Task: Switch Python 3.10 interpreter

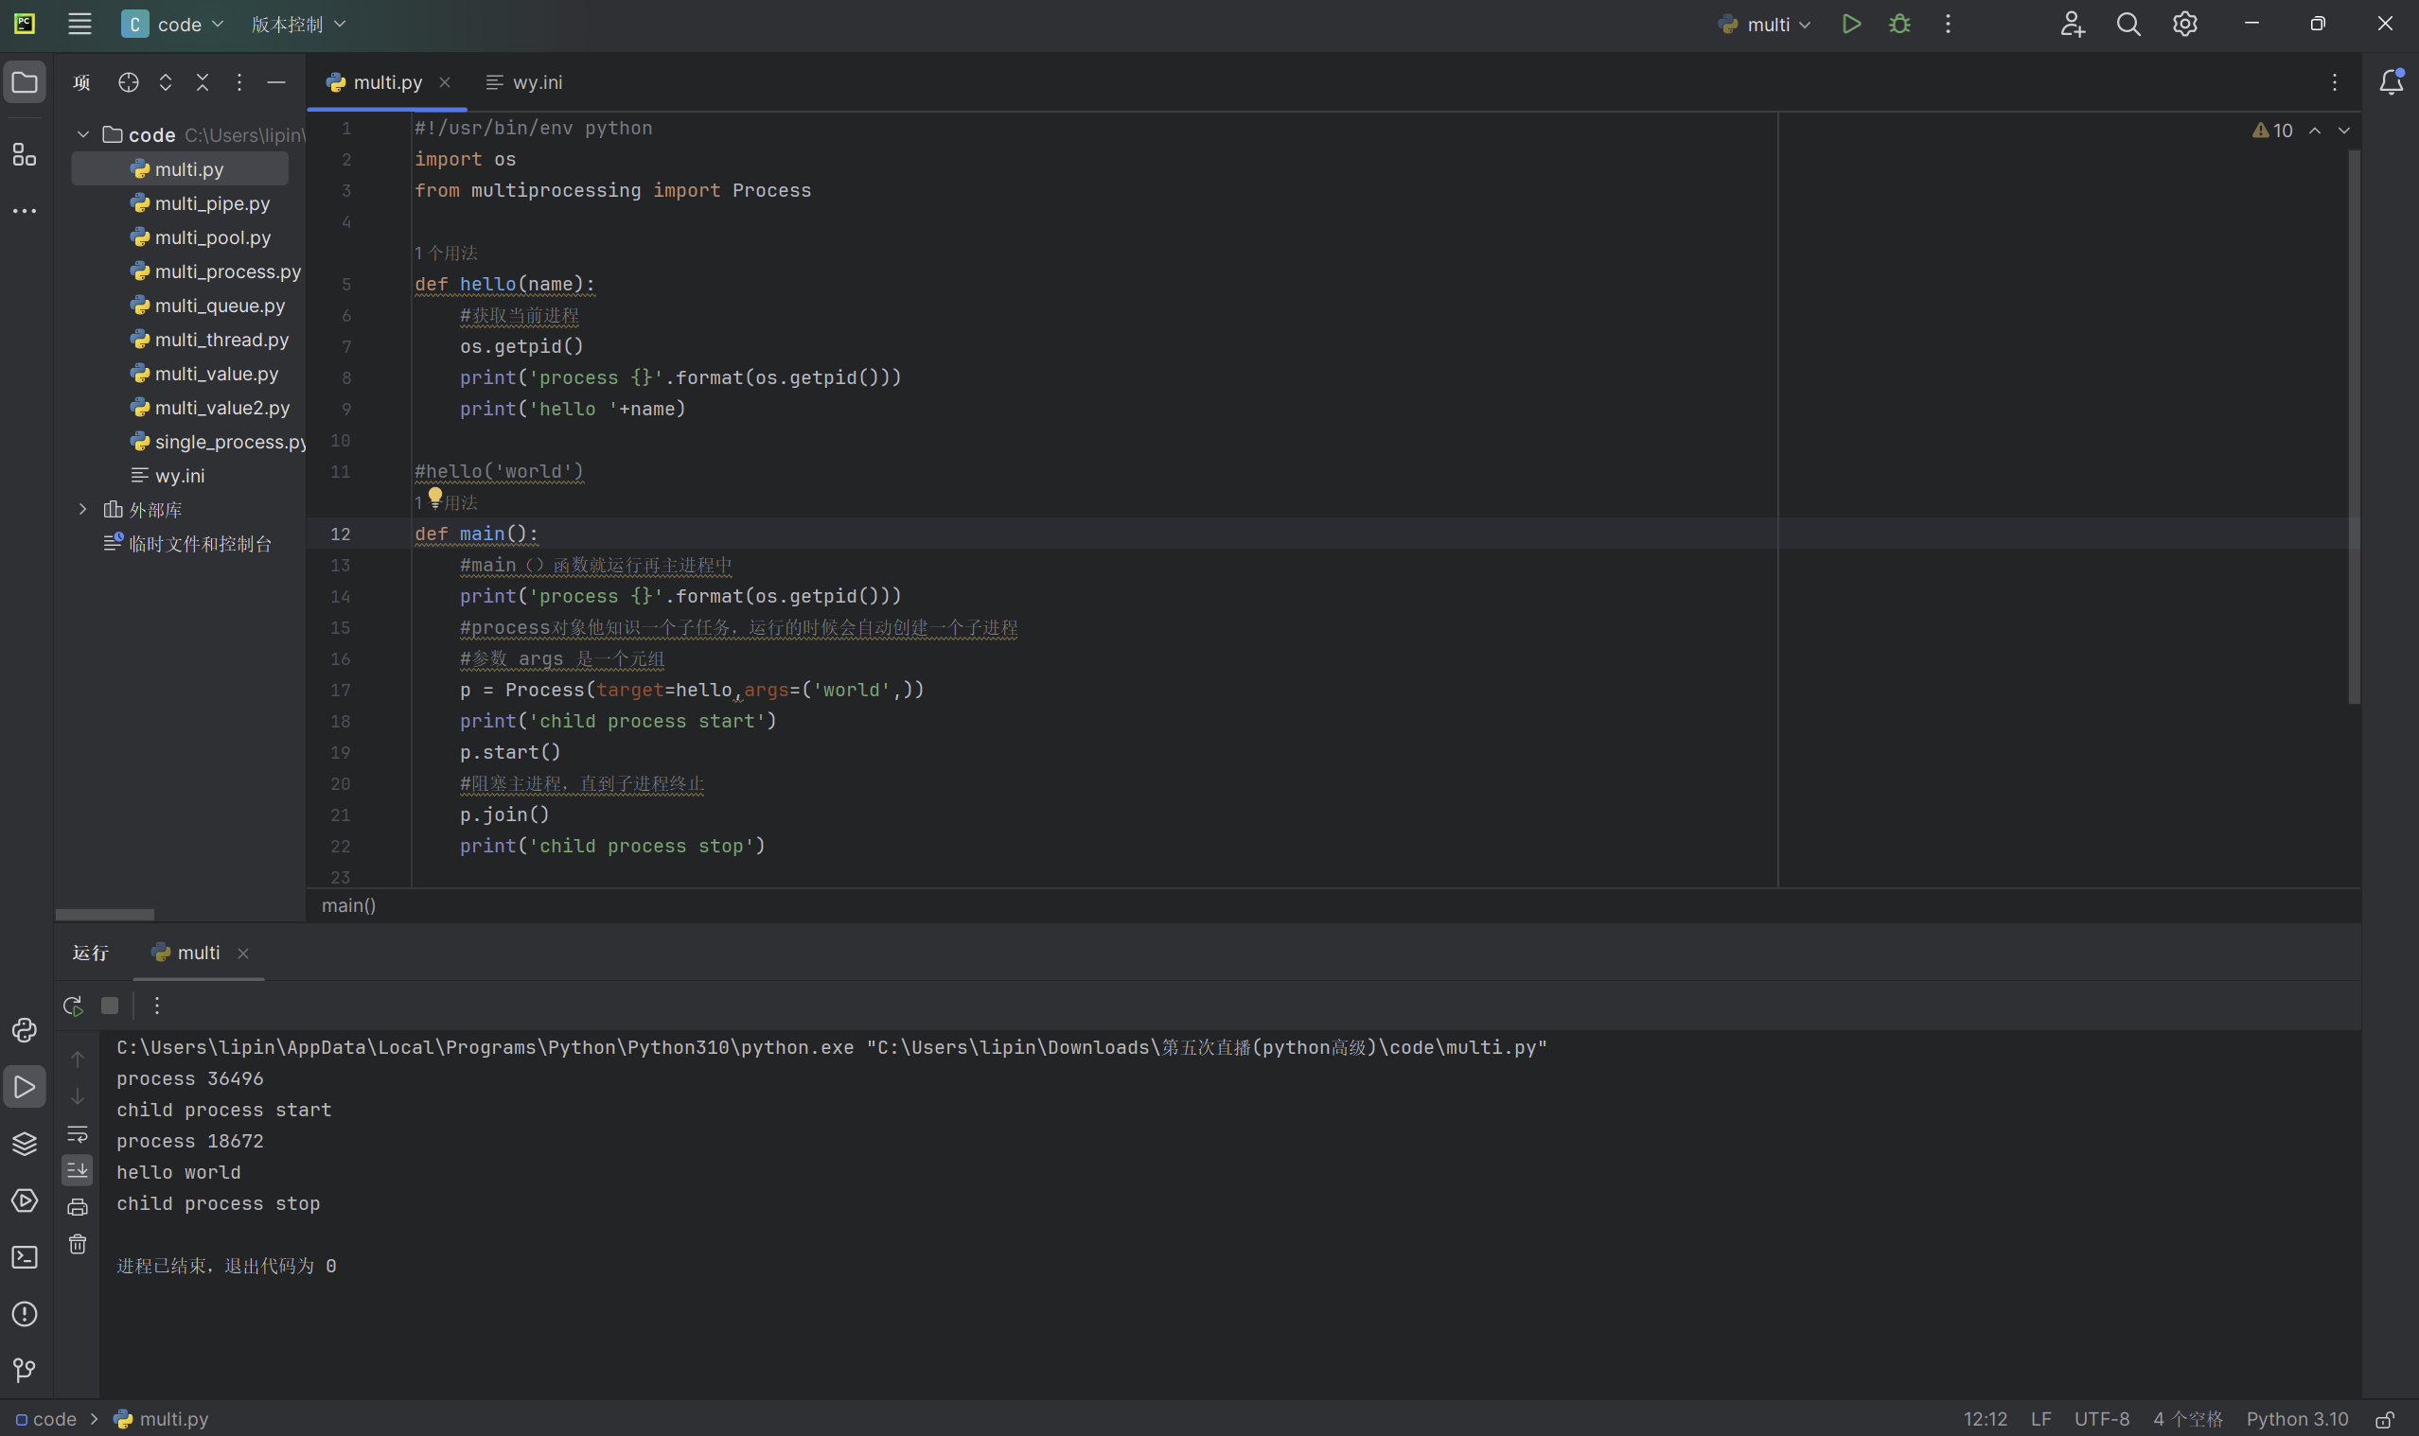Action: [2297, 1419]
